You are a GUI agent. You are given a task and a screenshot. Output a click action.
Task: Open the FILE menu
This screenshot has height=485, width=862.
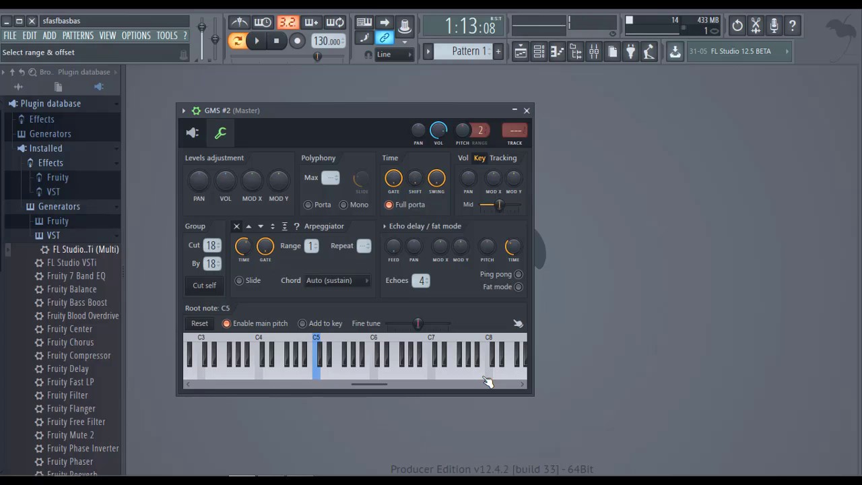(10, 35)
